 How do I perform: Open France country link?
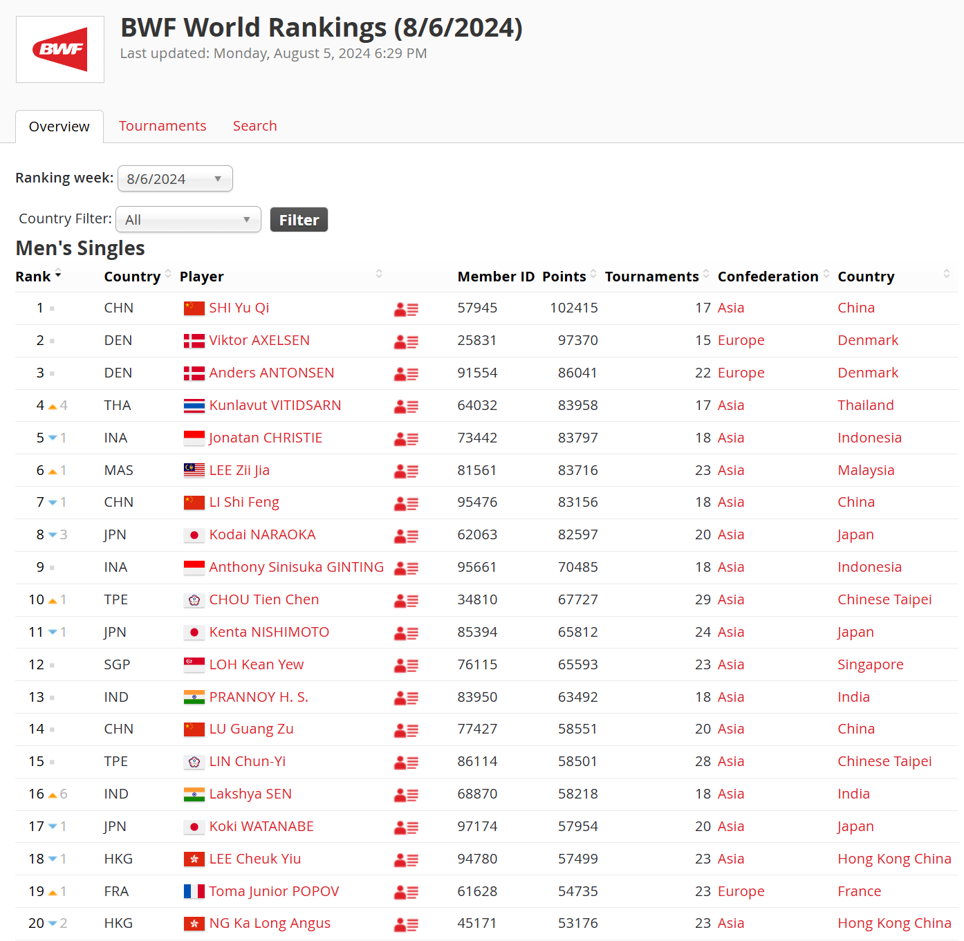[859, 891]
